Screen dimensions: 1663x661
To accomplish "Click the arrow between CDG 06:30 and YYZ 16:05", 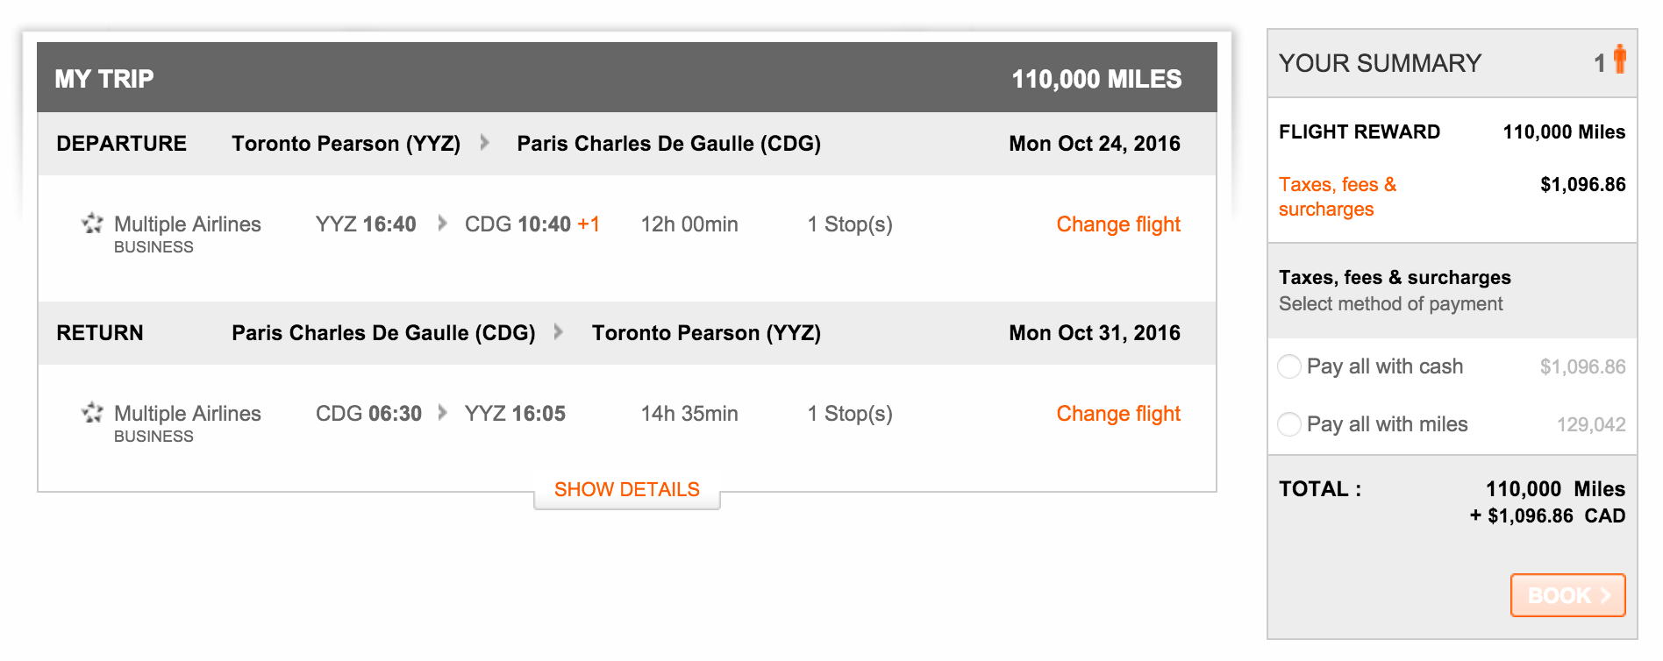I will [x=442, y=412].
